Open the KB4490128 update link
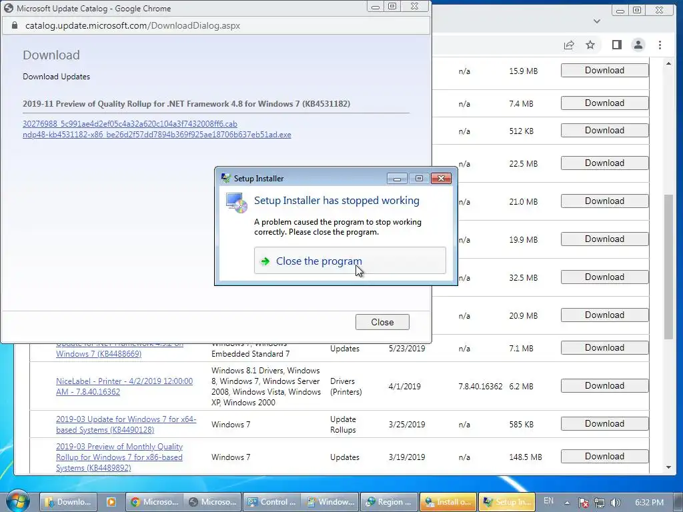Viewport: 683px width, 512px height. point(126,424)
